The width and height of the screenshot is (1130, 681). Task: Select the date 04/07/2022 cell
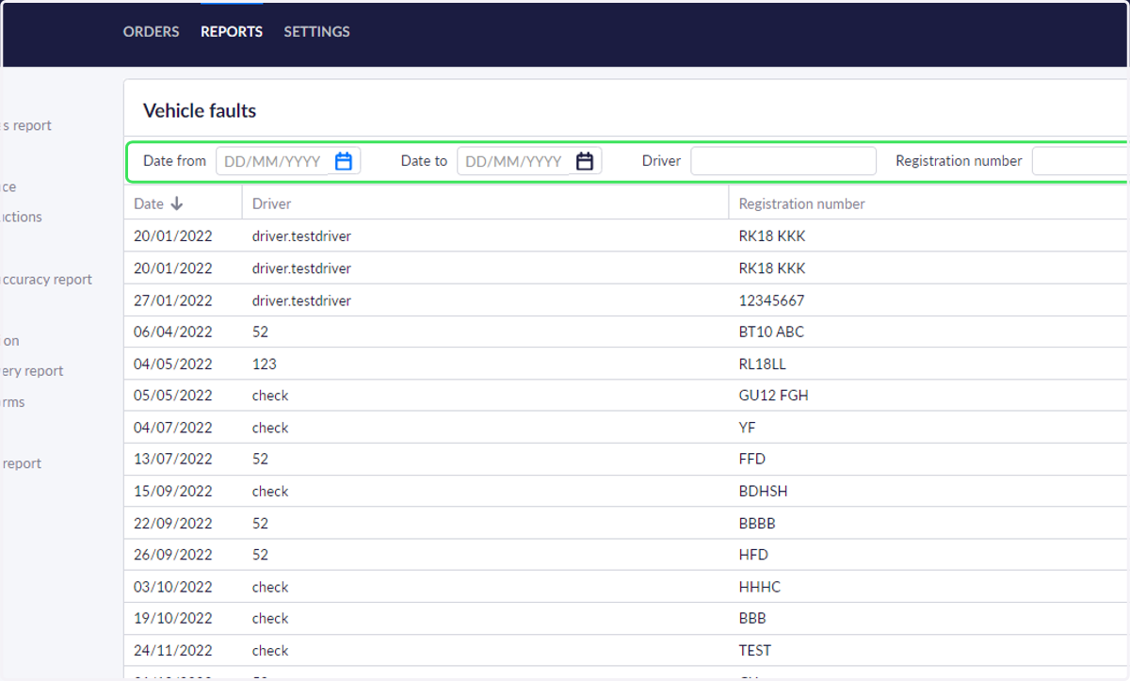point(173,428)
